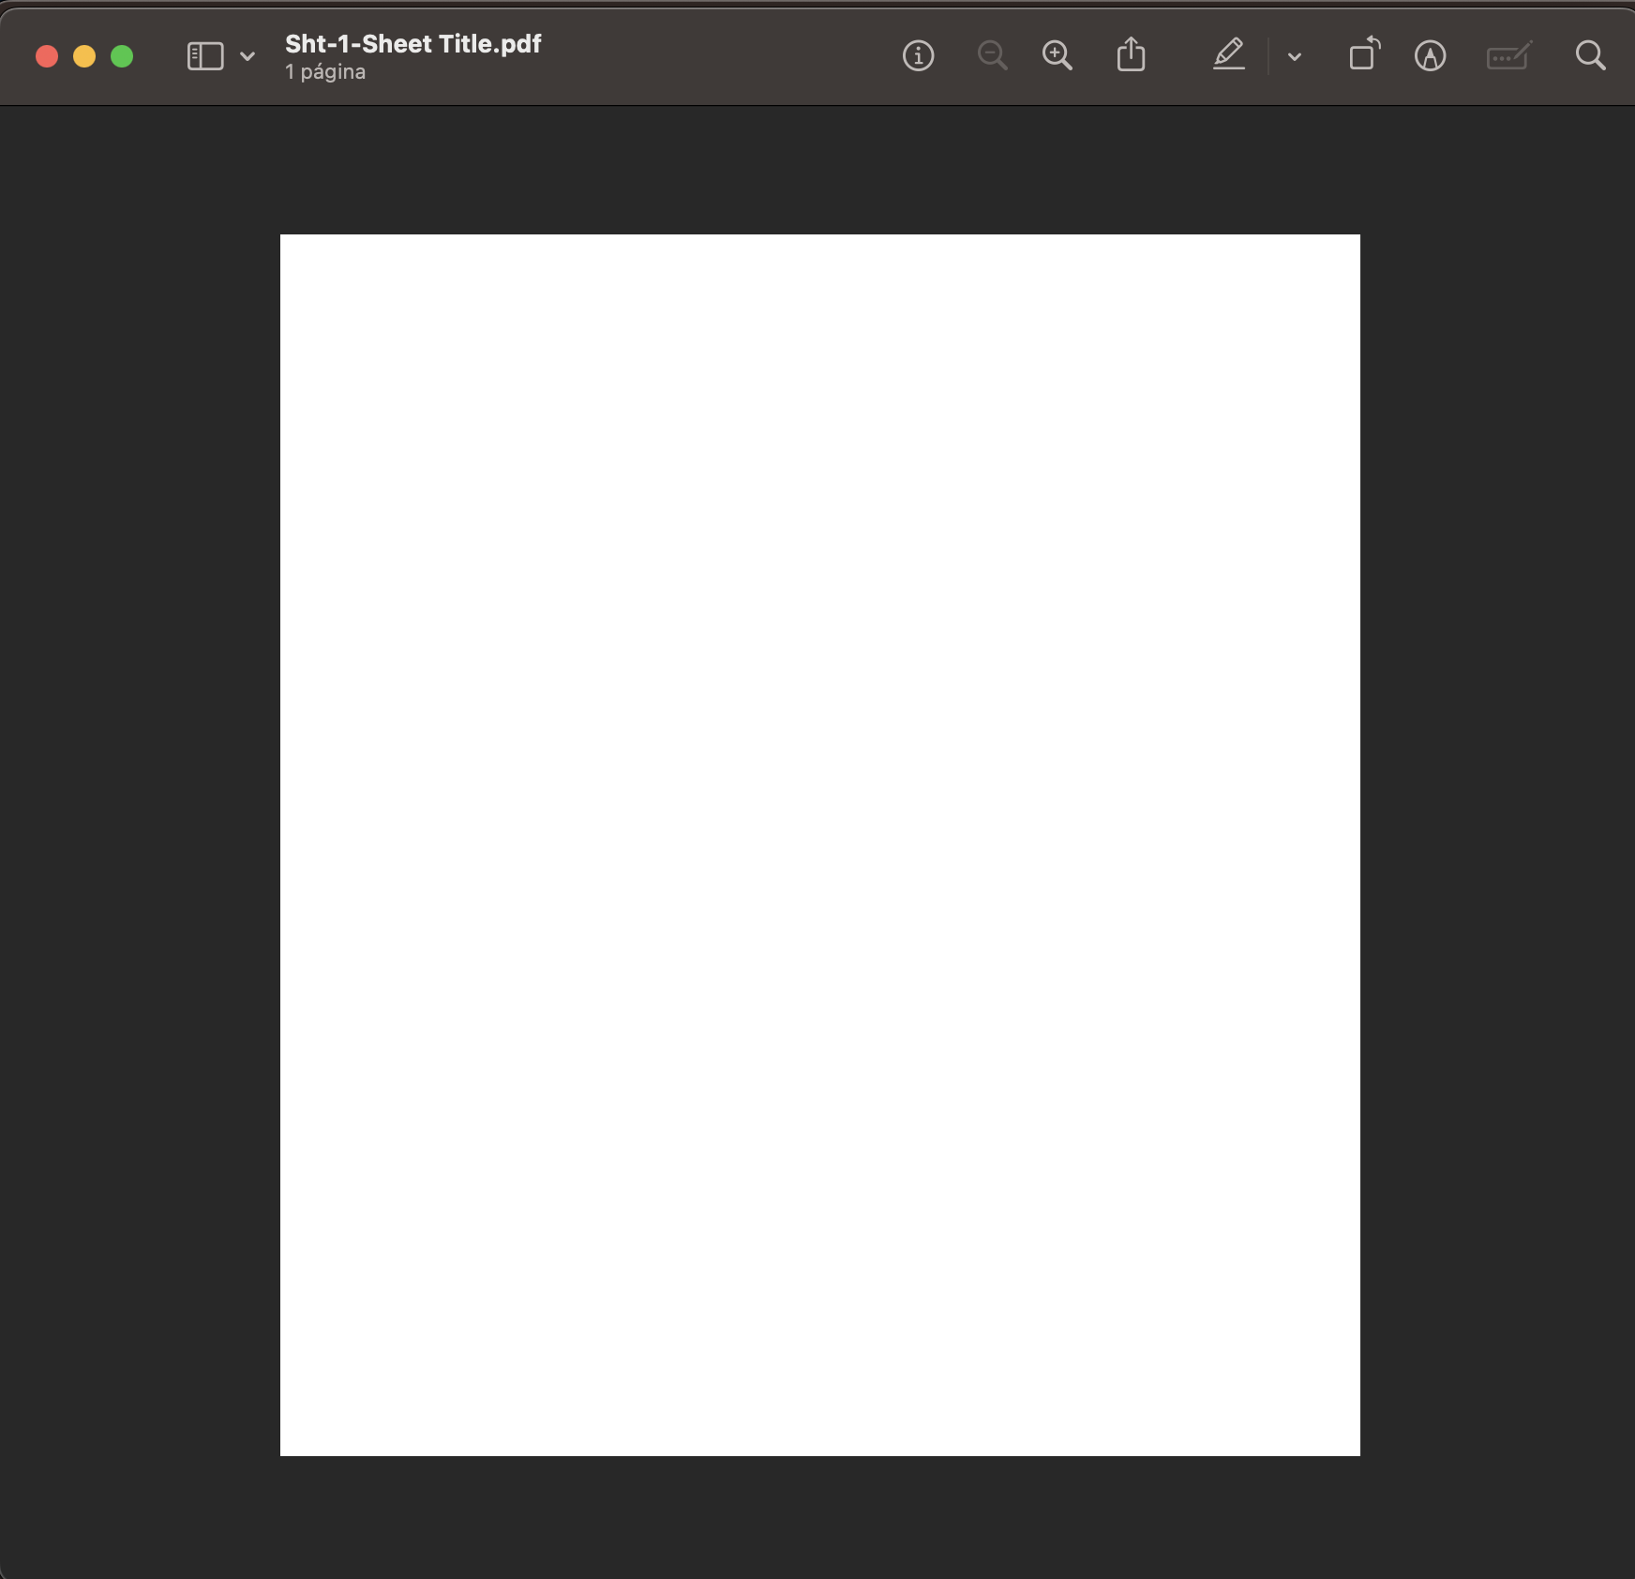Minimize the window with yellow button
The width and height of the screenshot is (1635, 1579).
(84, 57)
